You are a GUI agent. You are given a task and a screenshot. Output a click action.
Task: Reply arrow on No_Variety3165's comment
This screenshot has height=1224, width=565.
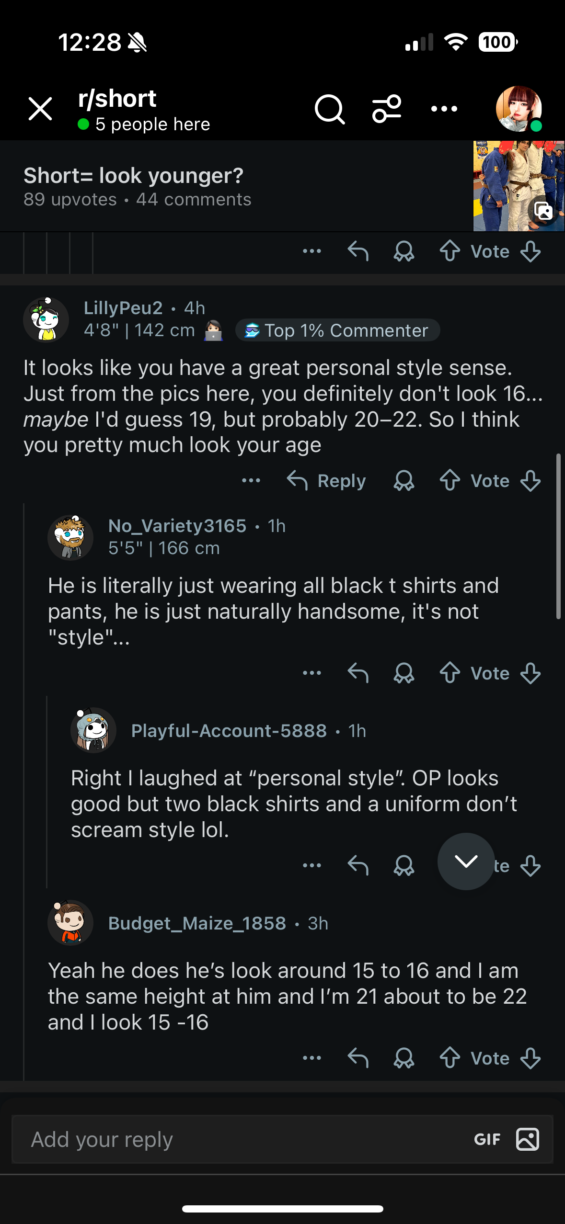coord(358,673)
